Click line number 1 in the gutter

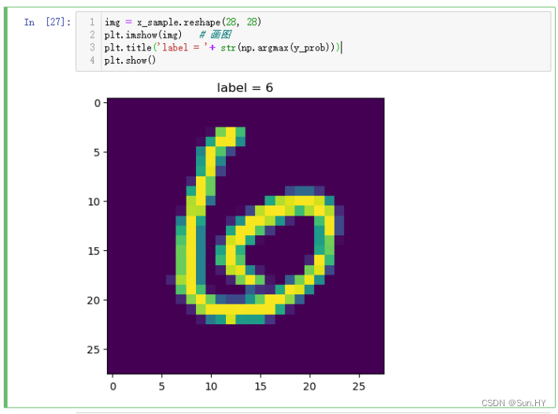(92, 22)
